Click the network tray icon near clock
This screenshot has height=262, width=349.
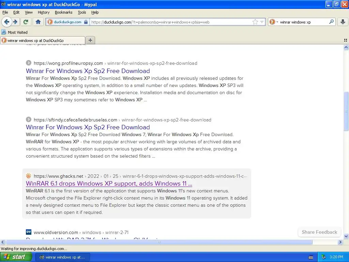tap(323, 257)
